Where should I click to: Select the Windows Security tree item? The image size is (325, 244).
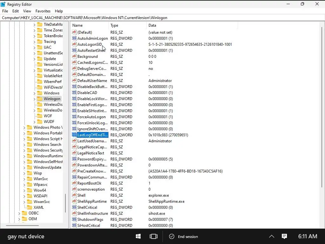[x=48, y=150]
